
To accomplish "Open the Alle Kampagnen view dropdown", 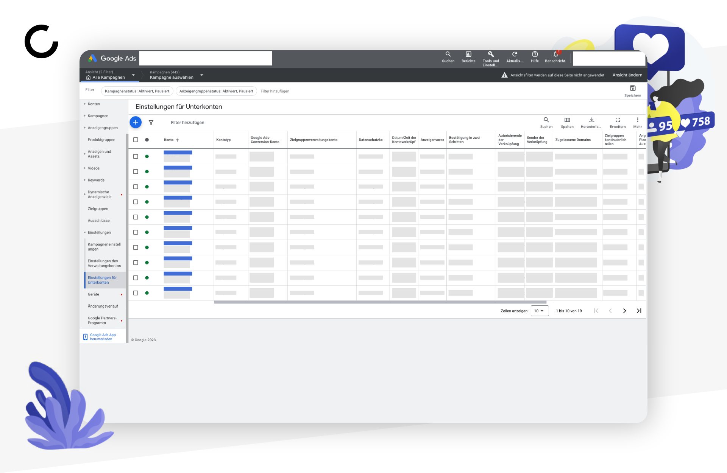I will coord(133,75).
